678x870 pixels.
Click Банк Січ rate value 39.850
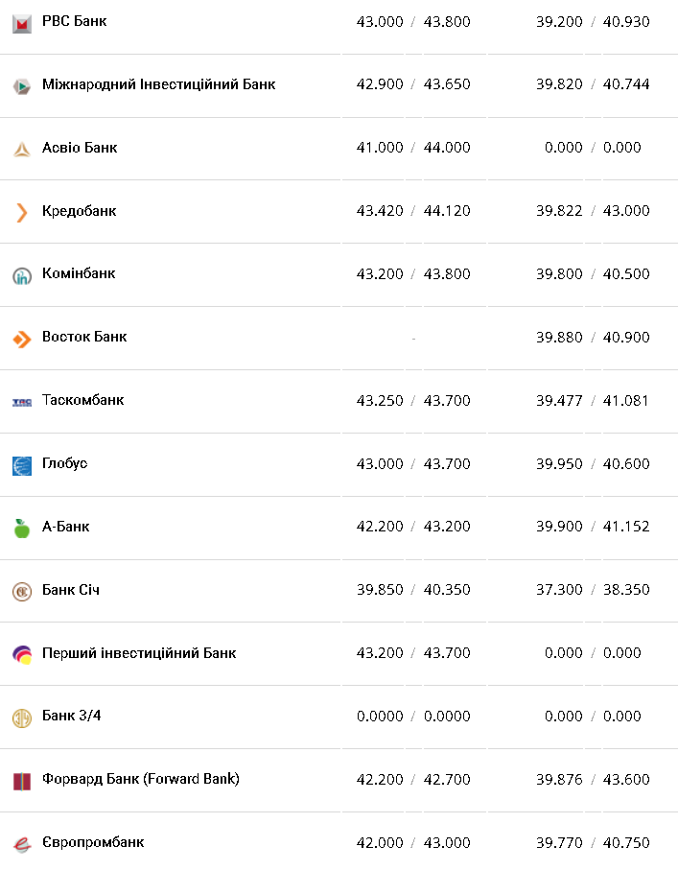coord(380,590)
